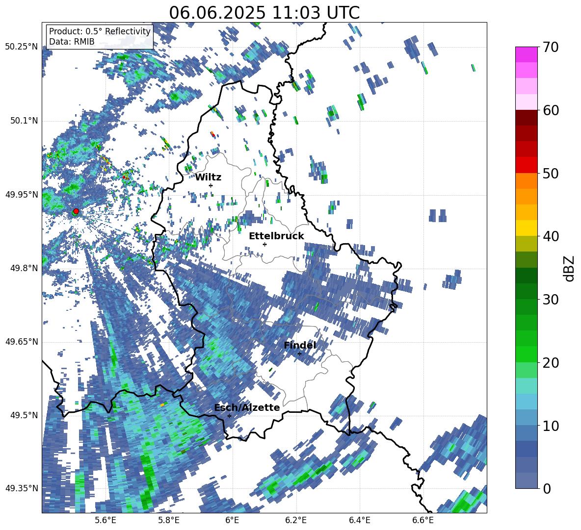Click the 49.8°N latitude label

pos(24,268)
